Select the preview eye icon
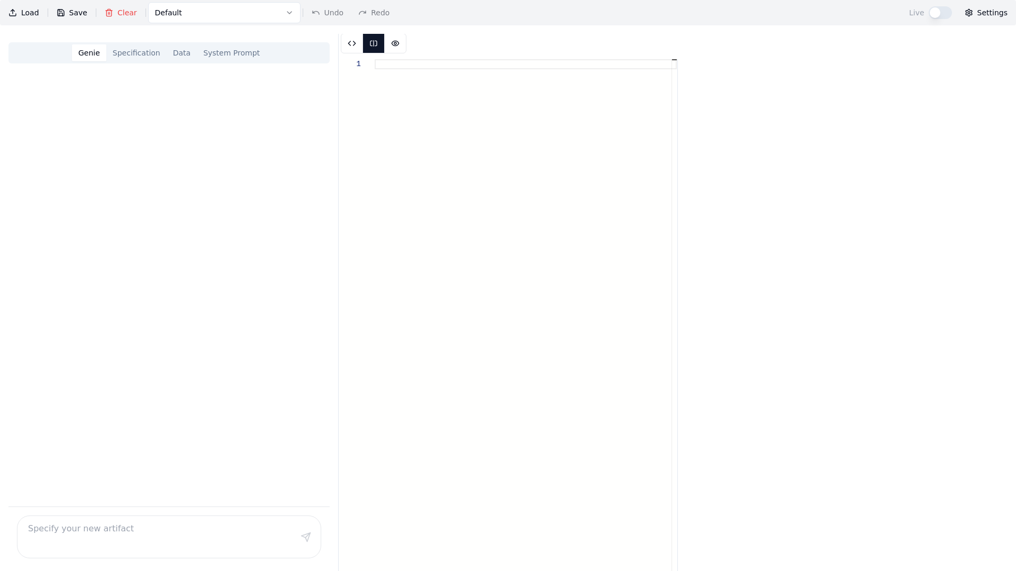 [x=395, y=43]
